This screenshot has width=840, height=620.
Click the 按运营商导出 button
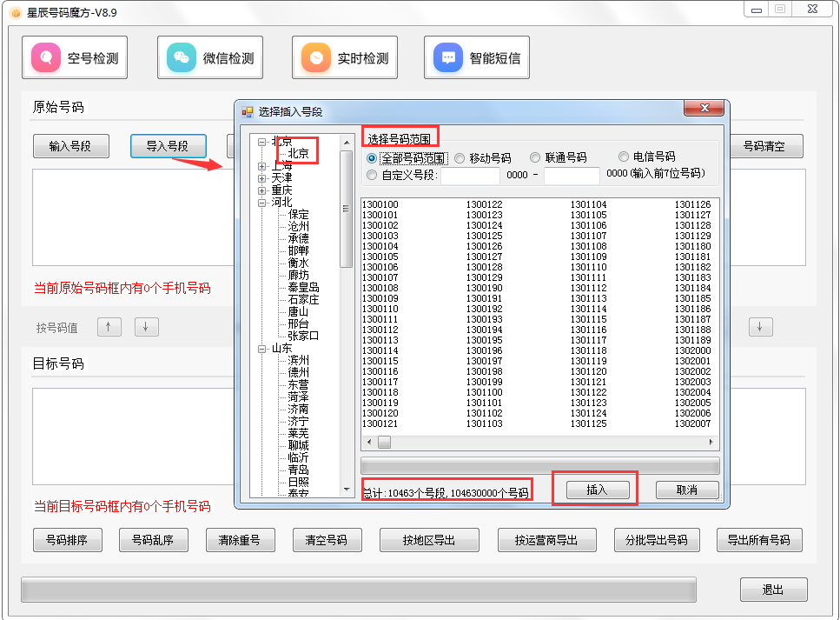(x=546, y=539)
